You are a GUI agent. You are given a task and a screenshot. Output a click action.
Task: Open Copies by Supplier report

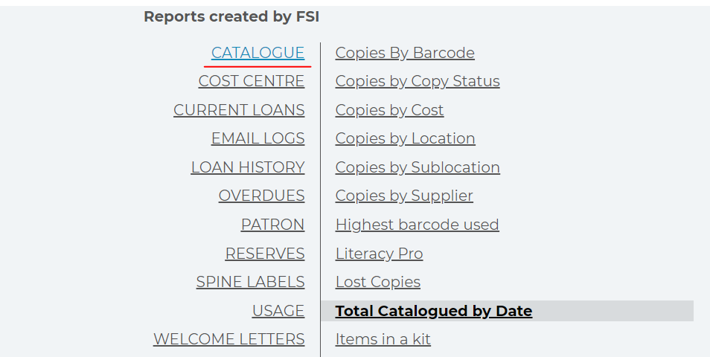click(404, 196)
